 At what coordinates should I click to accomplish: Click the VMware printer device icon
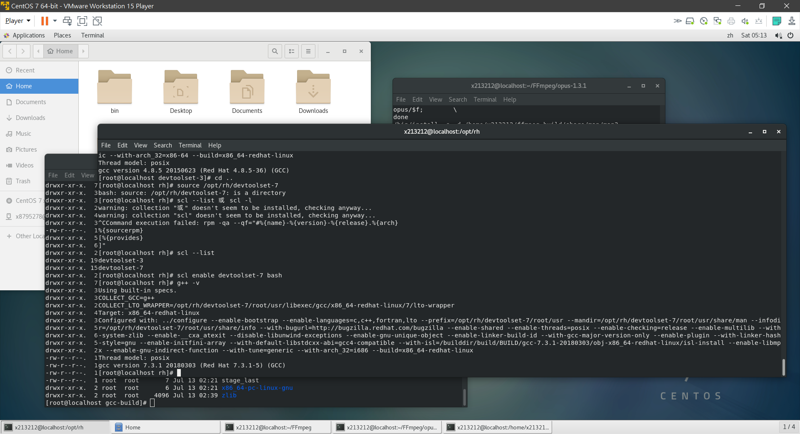pos(731,21)
